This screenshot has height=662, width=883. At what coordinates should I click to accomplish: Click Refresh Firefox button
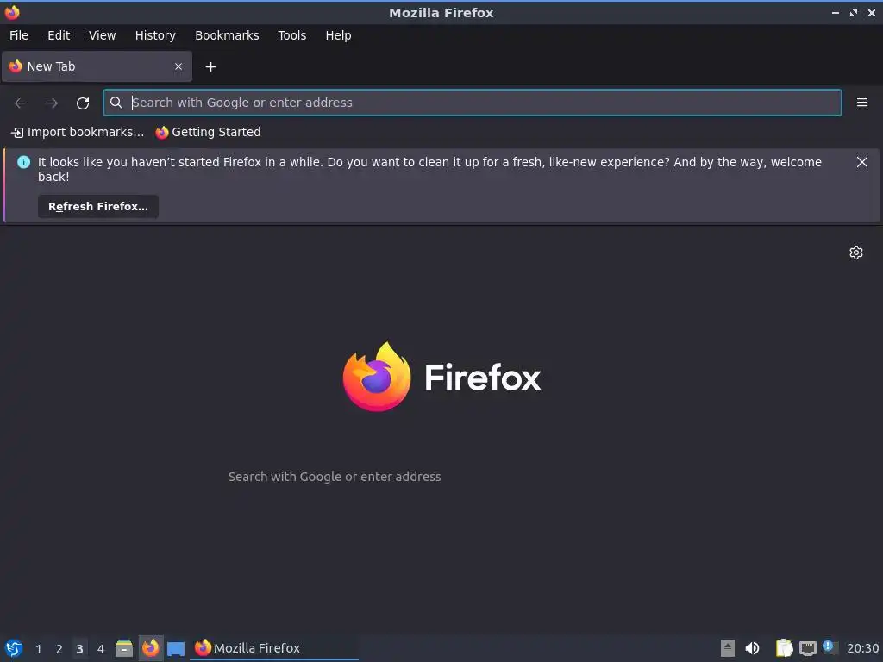click(98, 207)
